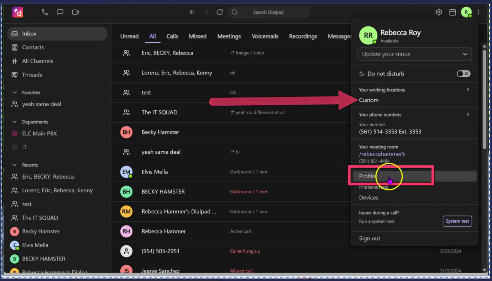Open Update your status dropdown

[414, 54]
